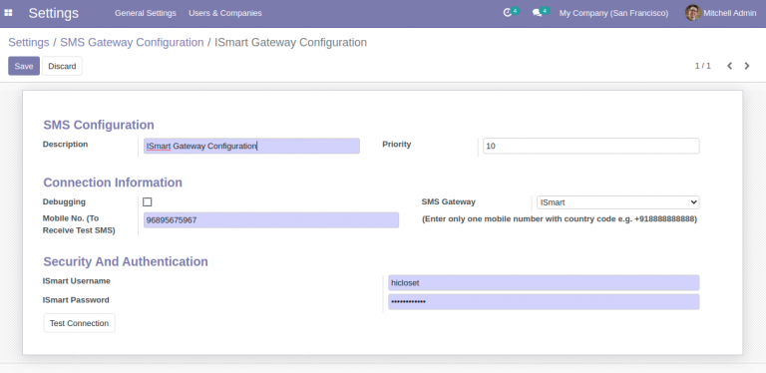Open Mitchell Admin user menu
Image resolution: width=766 pixels, height=373 pixels.
[720, 13]
